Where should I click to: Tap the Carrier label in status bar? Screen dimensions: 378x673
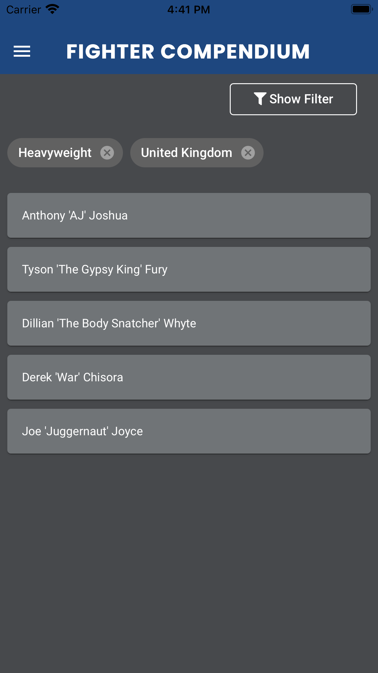point(24,9)
